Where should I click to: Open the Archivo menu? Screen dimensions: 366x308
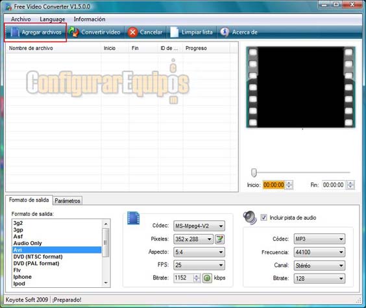pos(21,19)
